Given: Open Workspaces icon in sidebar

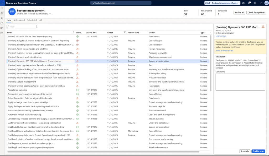Looking at the screenshot, I should coord(2,28).
